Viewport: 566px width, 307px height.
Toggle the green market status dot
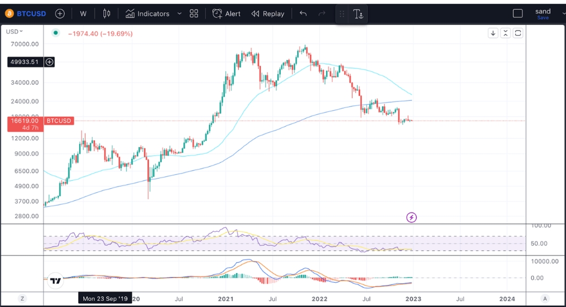[55, 33]
